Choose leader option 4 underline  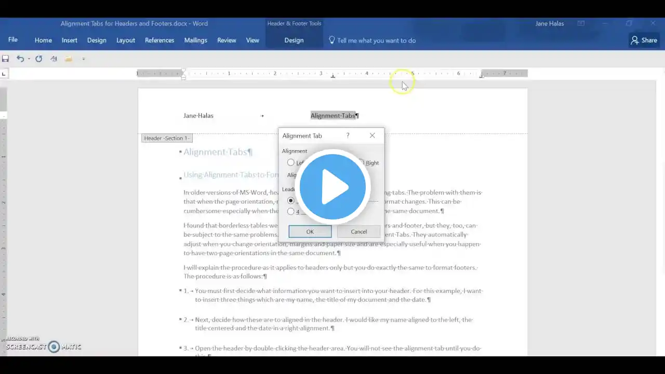291,211
